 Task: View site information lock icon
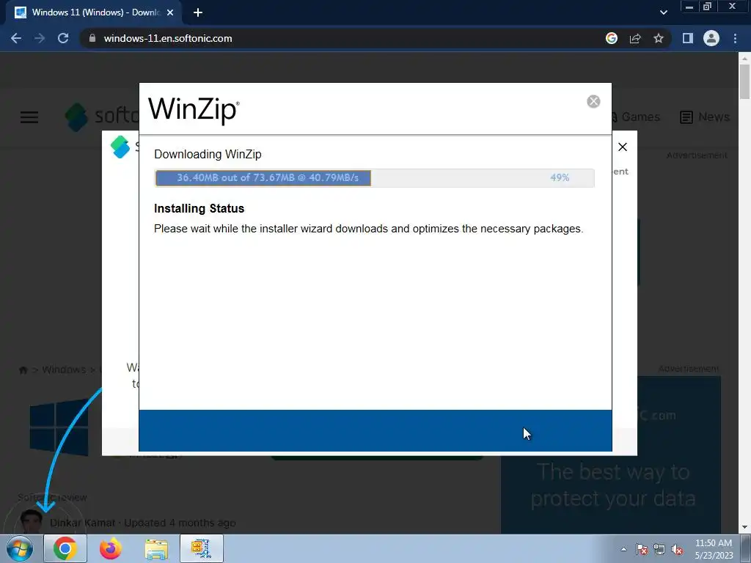92,38
